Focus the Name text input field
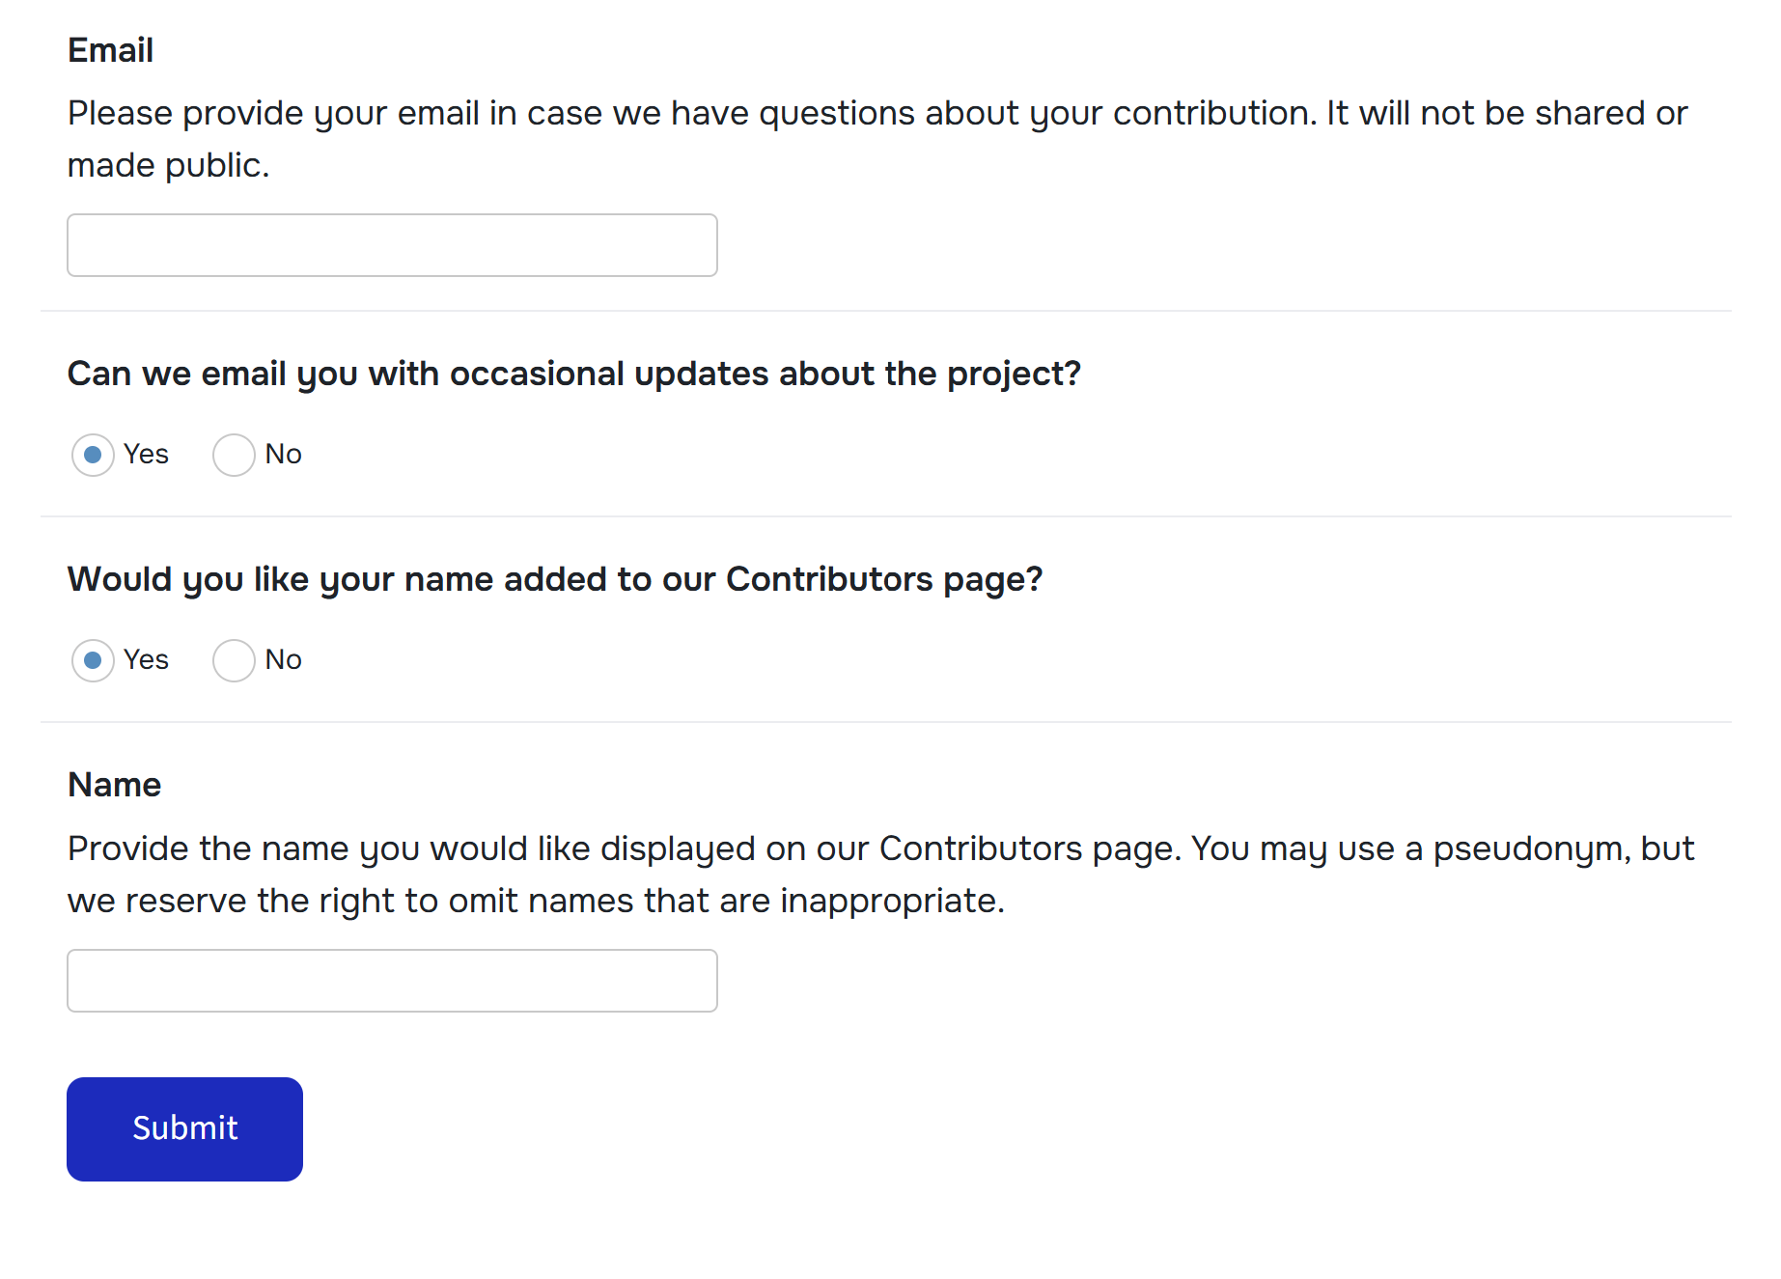The height and width of the screenshot is (1279, 1781). (392, 981)
